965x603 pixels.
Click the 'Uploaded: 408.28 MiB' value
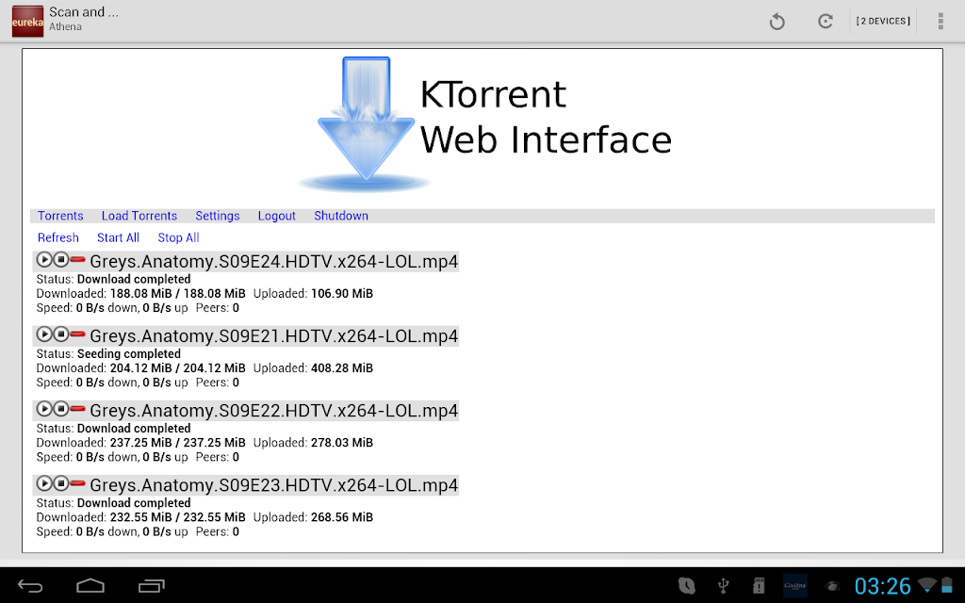(x=313, y=368)
